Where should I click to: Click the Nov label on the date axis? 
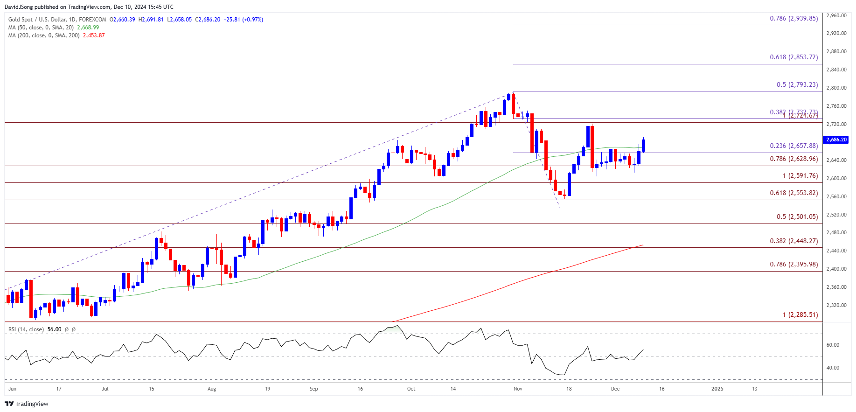[517, 389]
